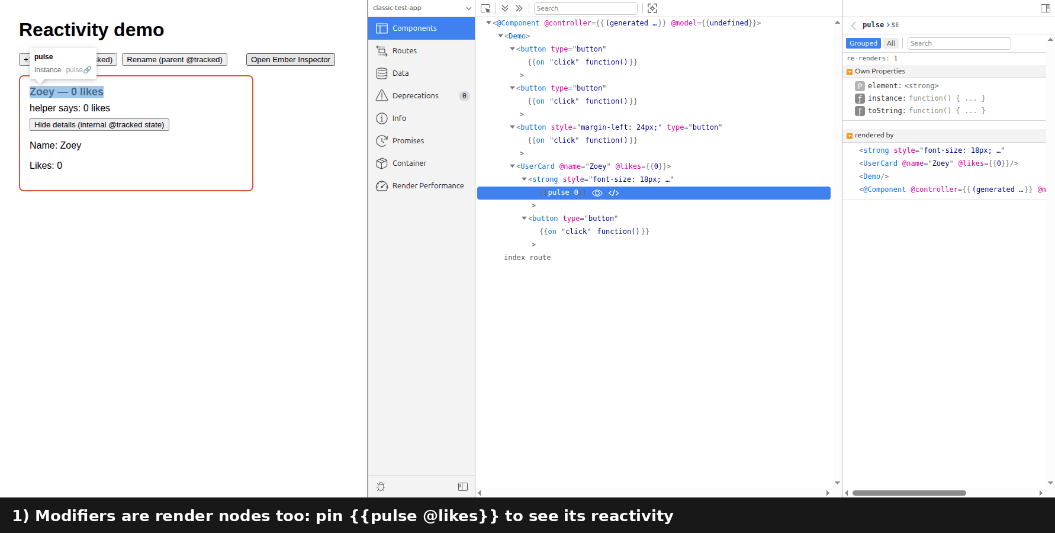Viewport: 1055px width, 533px height.
Task: Click the UserCard @name="Zoey" rendered-by entry
Action: [x=938, y=163]
